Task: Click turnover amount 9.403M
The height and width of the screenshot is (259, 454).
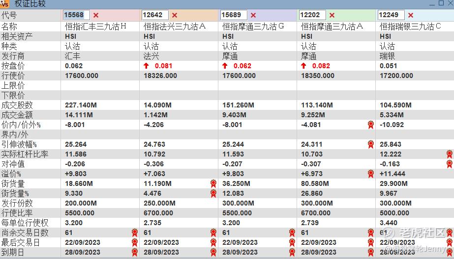Action: (x=234, y=115)
